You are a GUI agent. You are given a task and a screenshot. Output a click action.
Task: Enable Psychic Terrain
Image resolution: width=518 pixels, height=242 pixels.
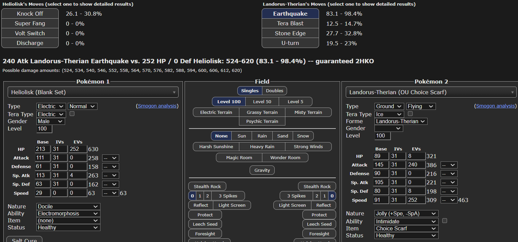pos(262,121)
